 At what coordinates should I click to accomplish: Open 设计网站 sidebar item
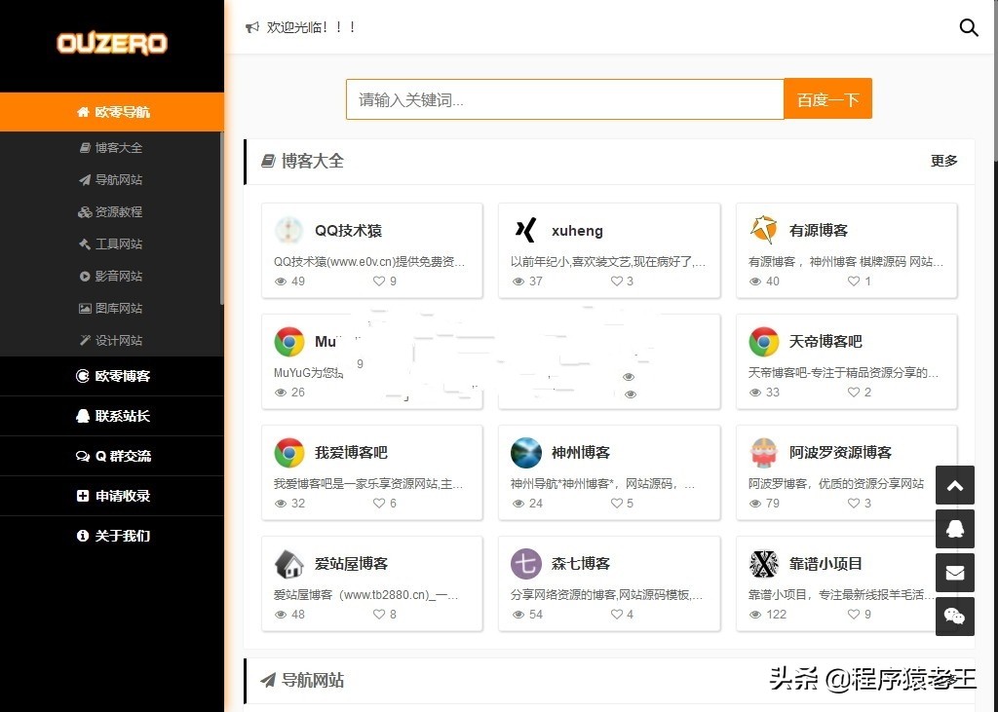(x=111, y=340)
